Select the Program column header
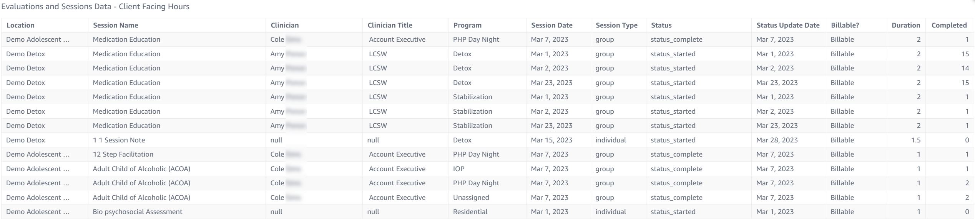 467,25
